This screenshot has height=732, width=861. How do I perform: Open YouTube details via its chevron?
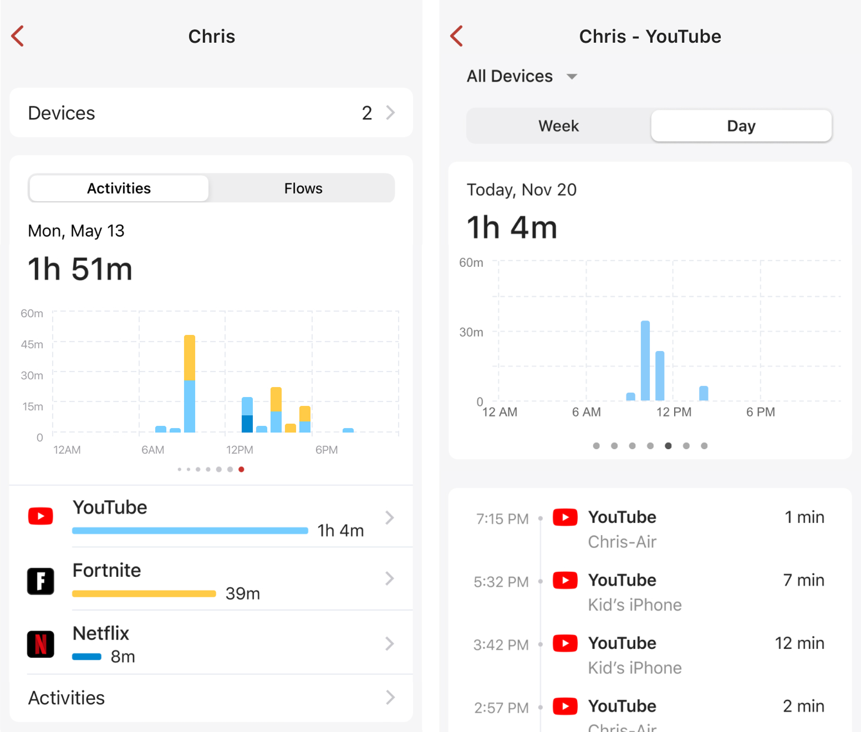coord(390,517)
